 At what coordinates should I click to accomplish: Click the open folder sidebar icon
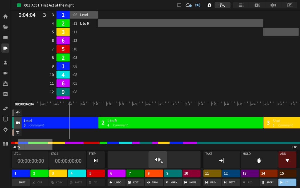[5, 27]
